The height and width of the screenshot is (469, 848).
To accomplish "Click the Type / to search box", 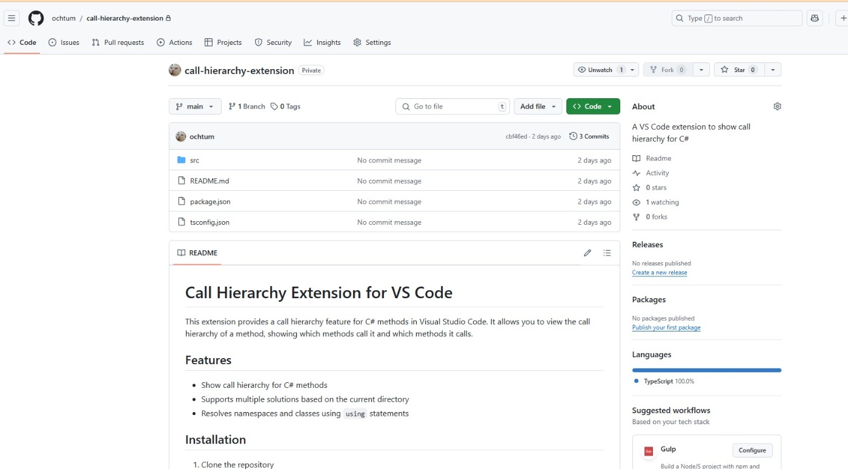I will point(737,18).
